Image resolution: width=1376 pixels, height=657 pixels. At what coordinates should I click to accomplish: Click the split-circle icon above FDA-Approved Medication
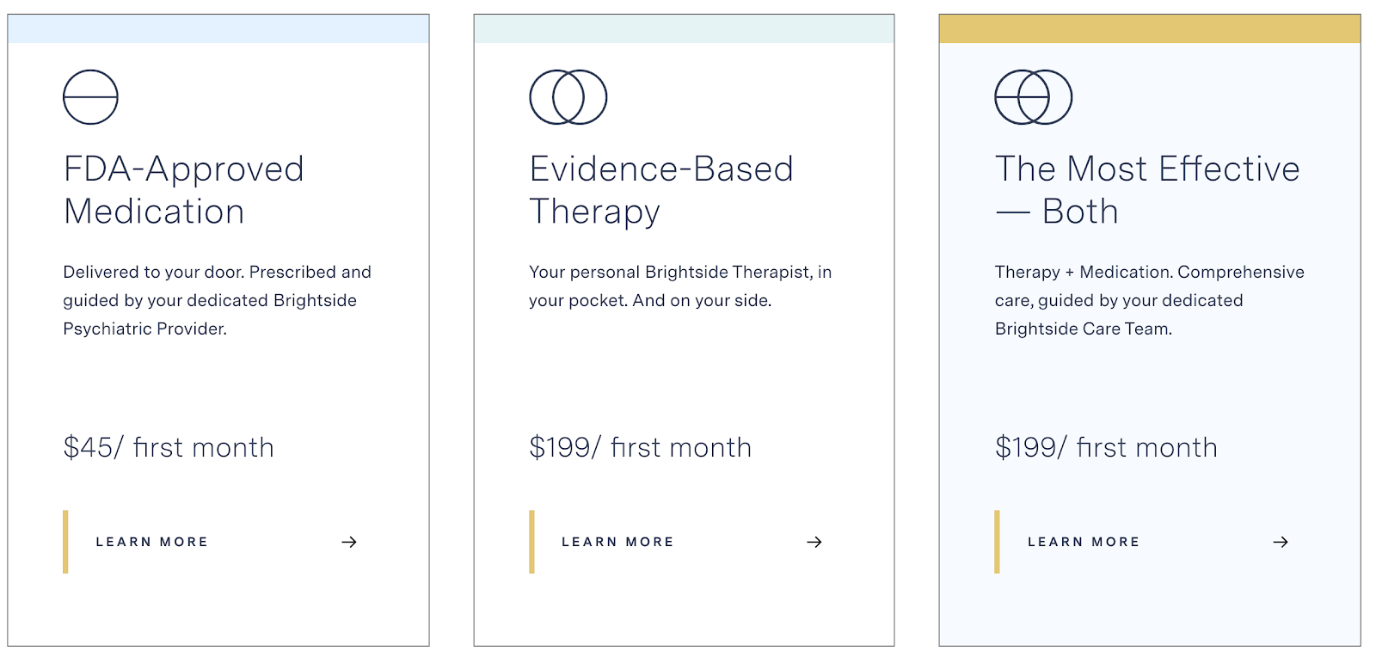(90, 97)
